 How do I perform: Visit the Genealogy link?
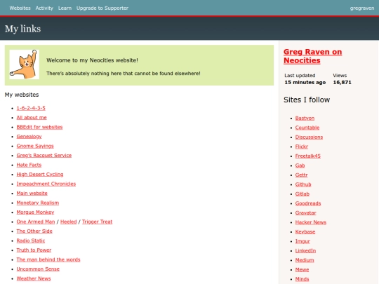29,137
